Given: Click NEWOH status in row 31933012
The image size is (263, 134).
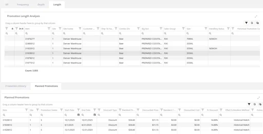Looking at the screenshot, I should coord(213,48).
